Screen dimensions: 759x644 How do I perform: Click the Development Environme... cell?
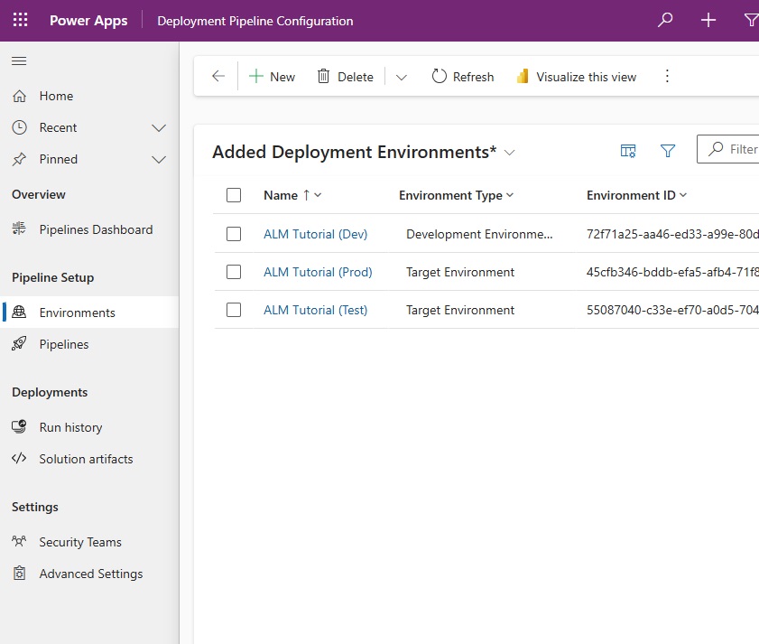[479, 234]
